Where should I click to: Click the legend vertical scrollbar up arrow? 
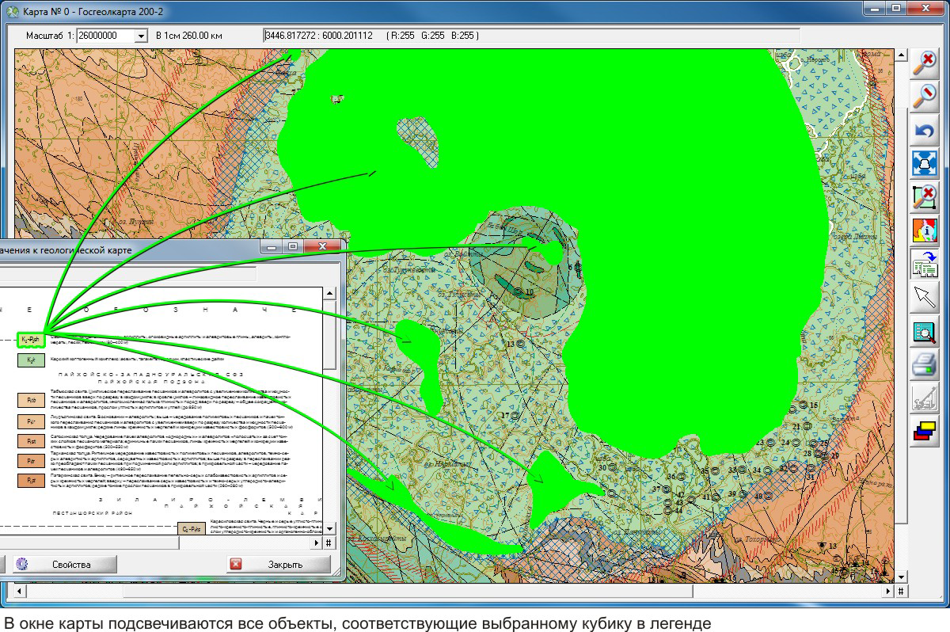(329, 294)
